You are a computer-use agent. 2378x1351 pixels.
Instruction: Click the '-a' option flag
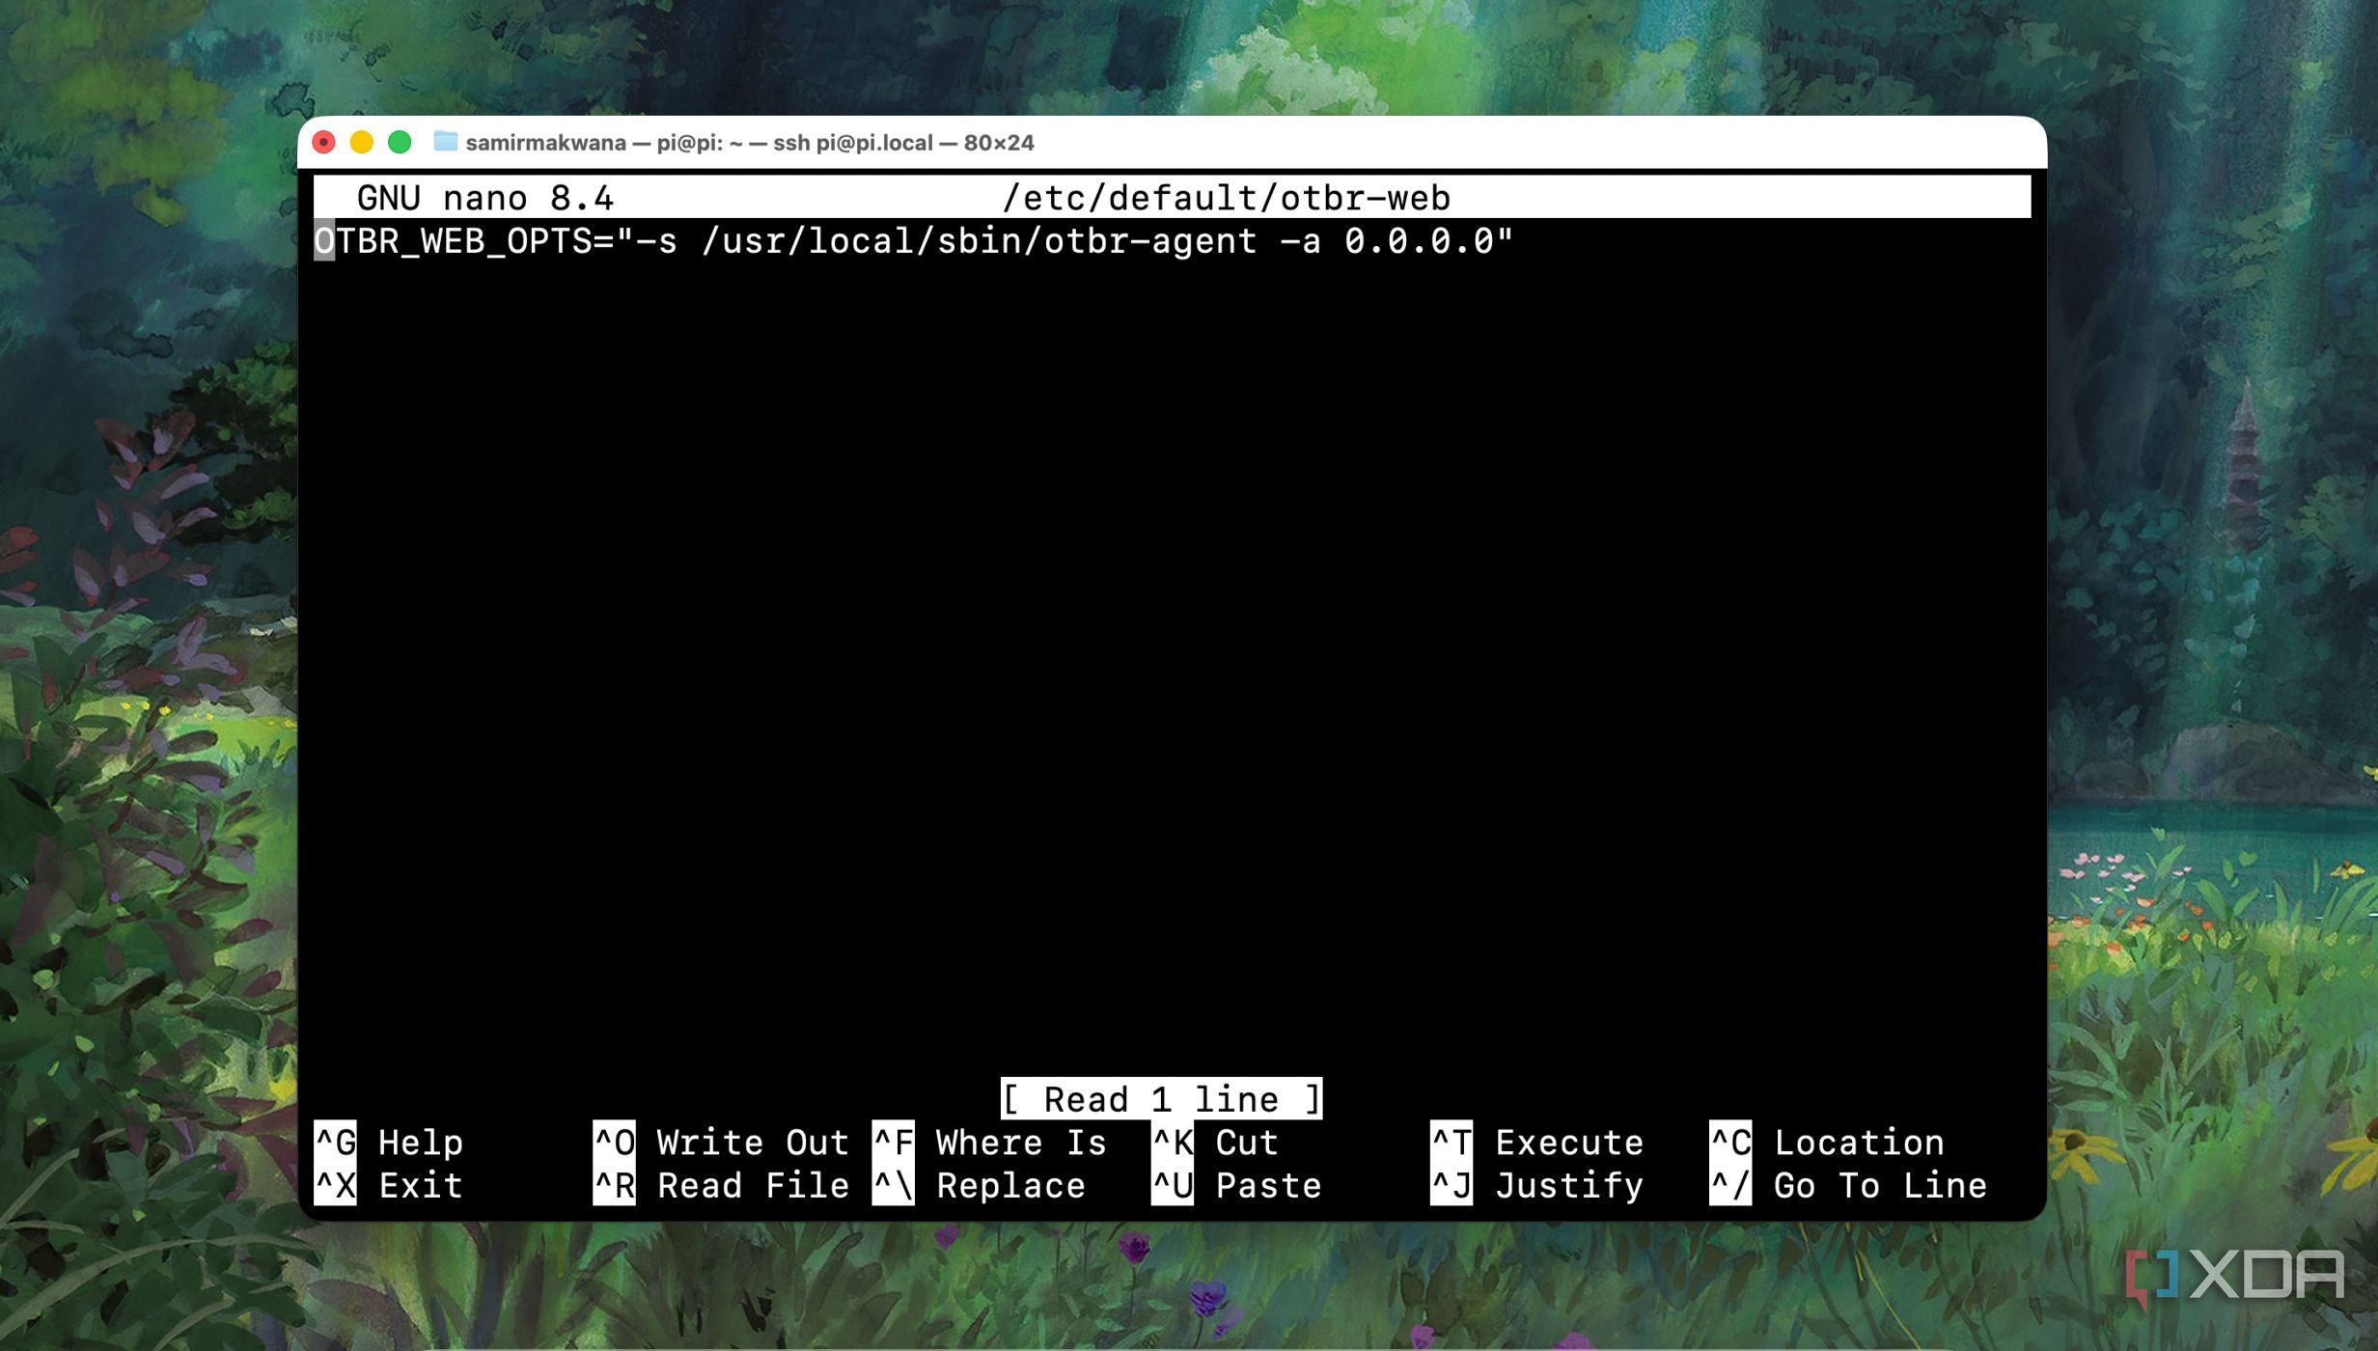tap(1300, 241)
